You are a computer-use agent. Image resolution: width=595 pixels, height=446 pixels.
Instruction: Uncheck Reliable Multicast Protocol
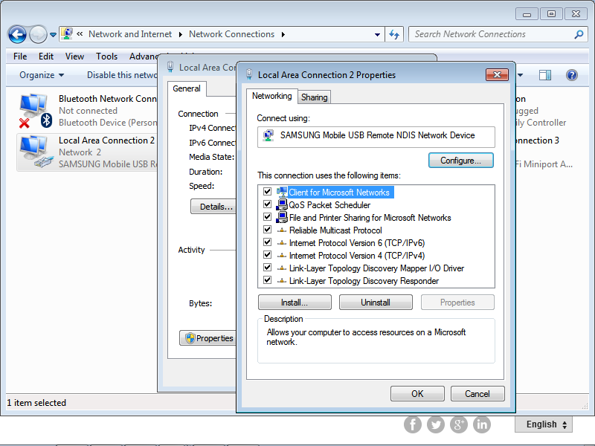[x=268, y=230]
